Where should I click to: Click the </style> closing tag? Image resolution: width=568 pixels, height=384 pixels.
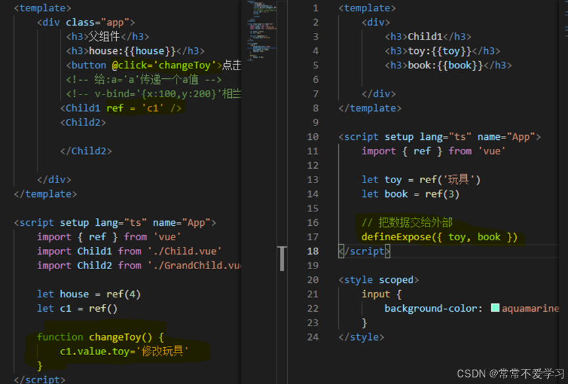[361, 337]
